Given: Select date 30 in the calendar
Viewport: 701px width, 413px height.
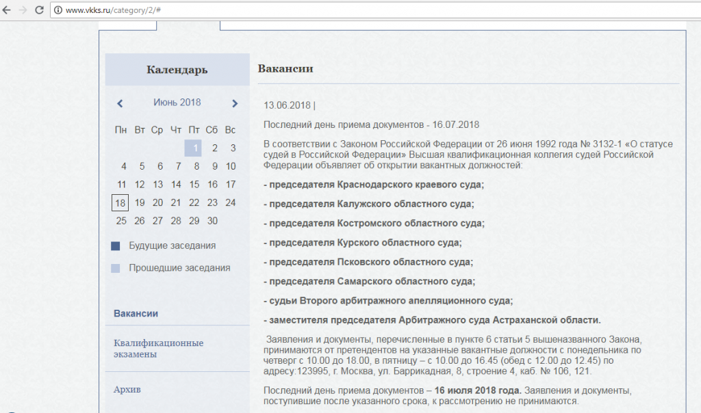Looking at the screenshot, I should tap(212, 221).
